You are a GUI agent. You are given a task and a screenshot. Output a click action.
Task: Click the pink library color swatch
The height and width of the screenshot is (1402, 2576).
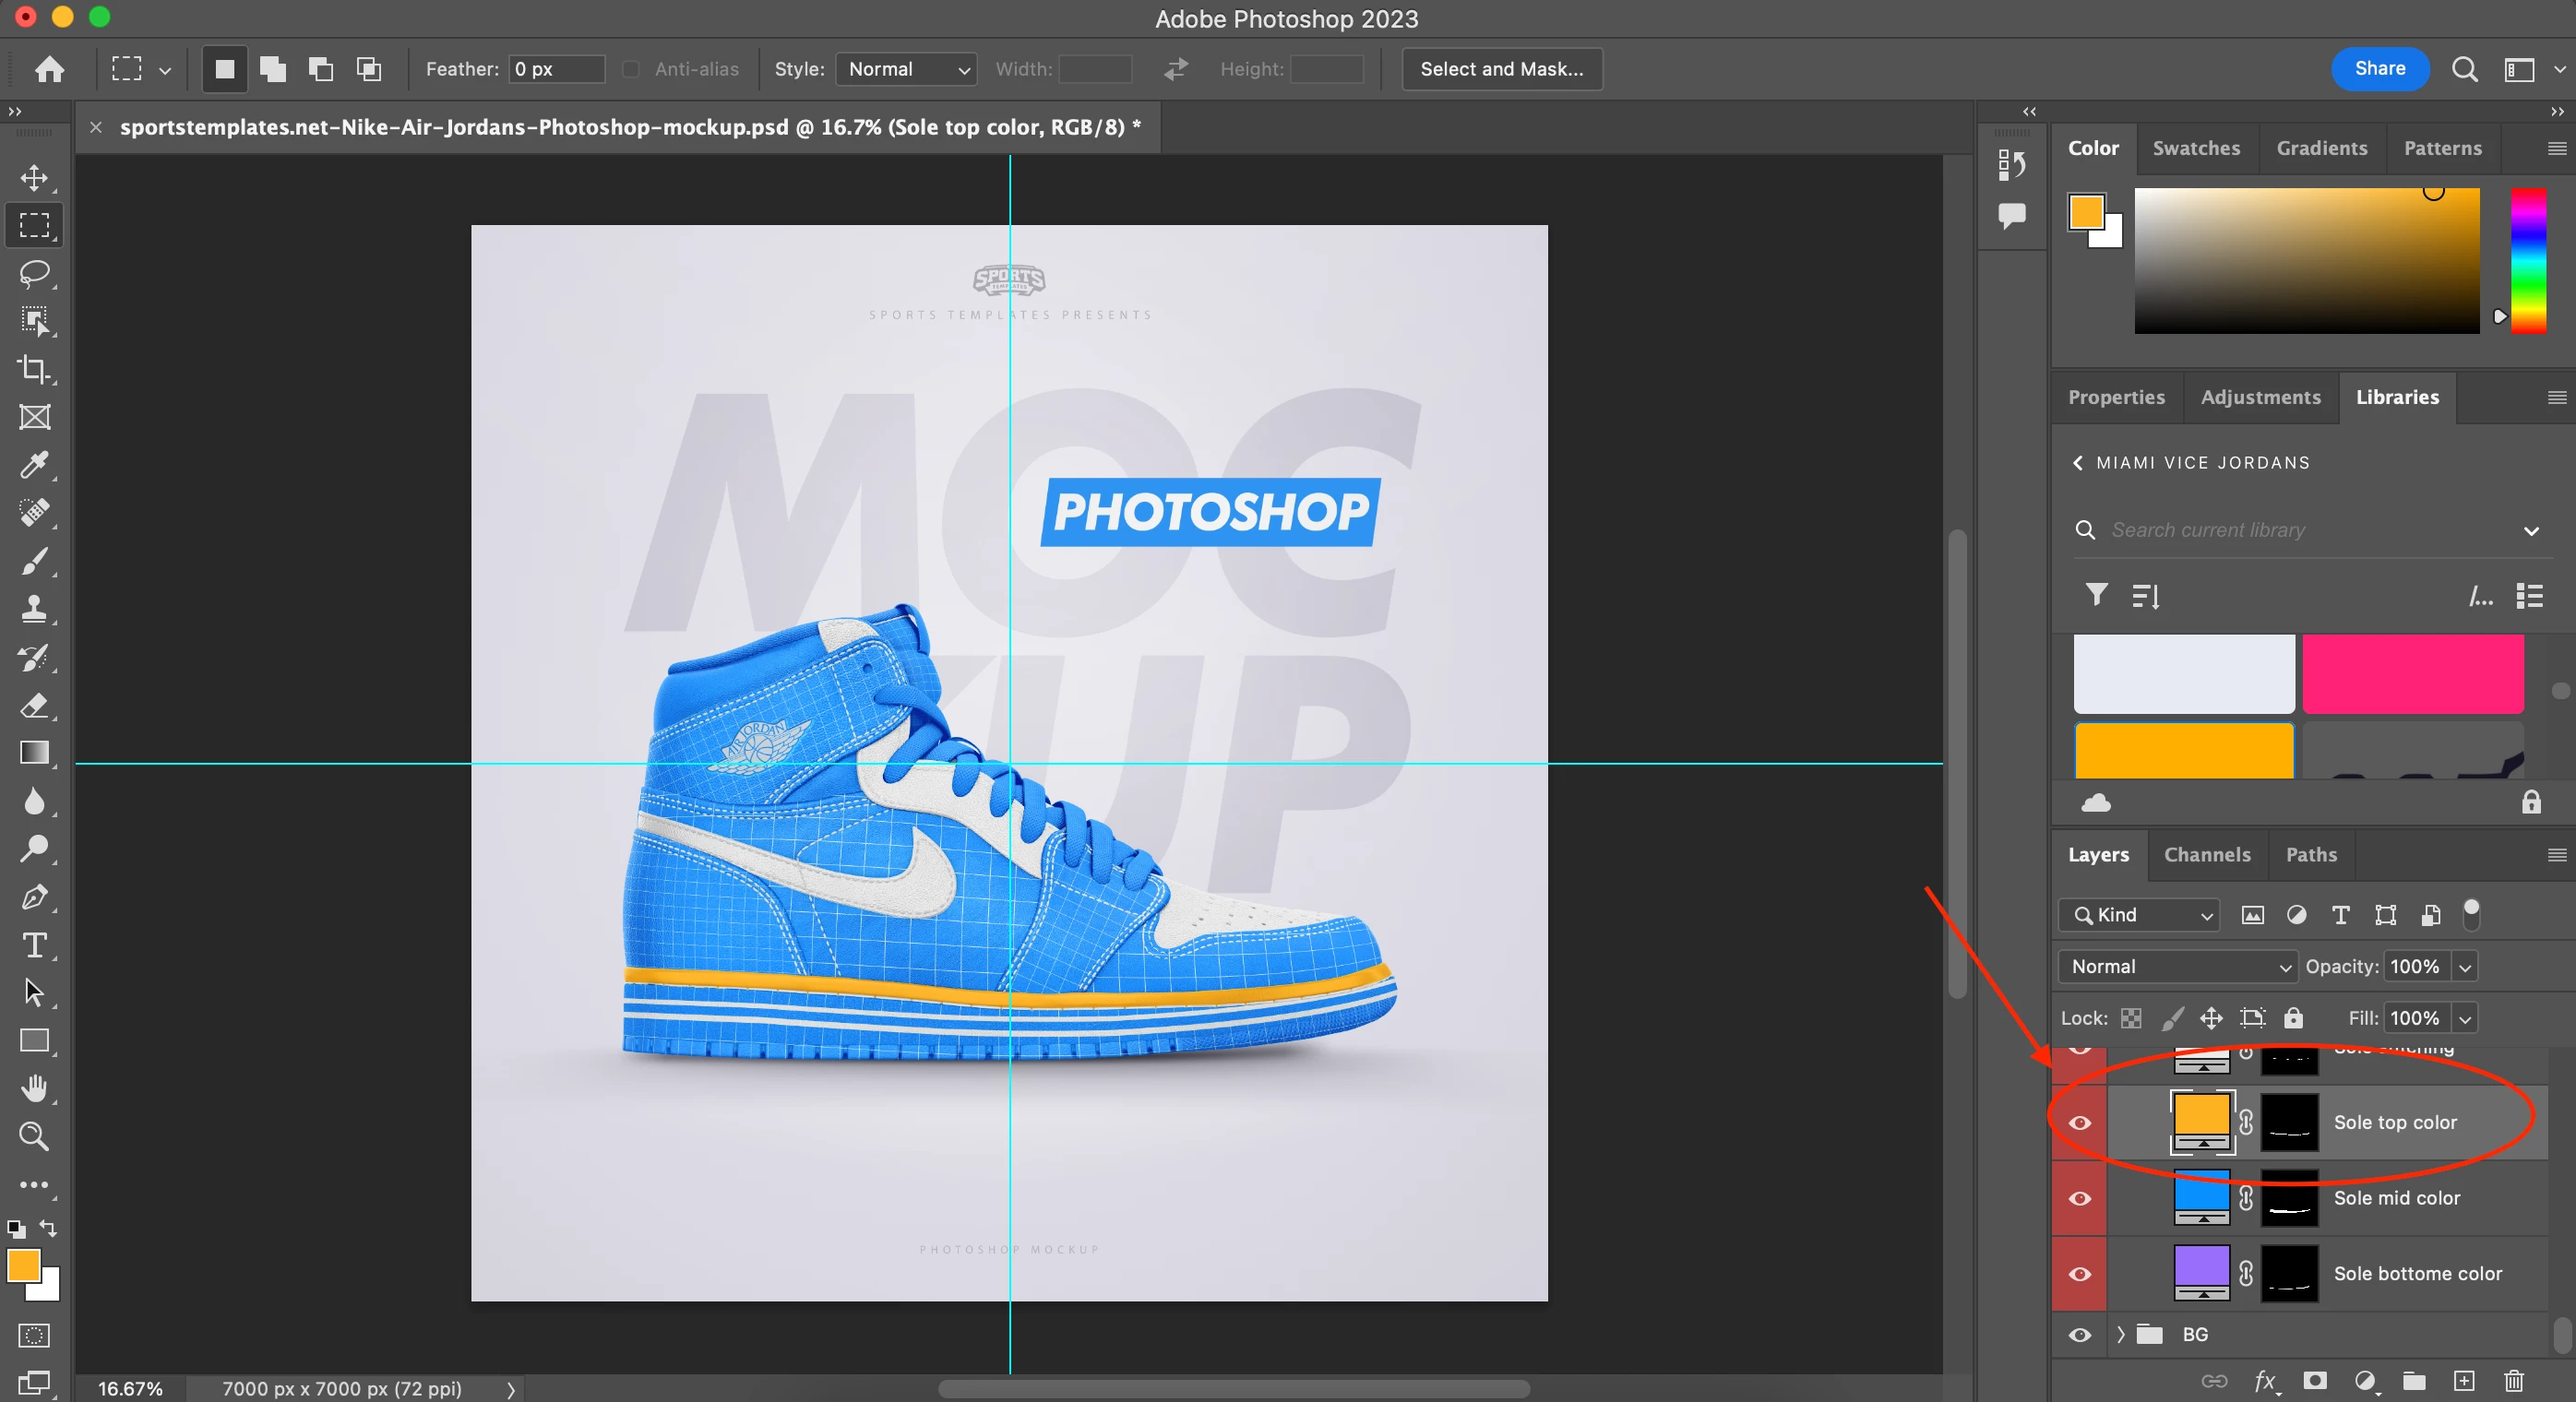(2412, 673)
